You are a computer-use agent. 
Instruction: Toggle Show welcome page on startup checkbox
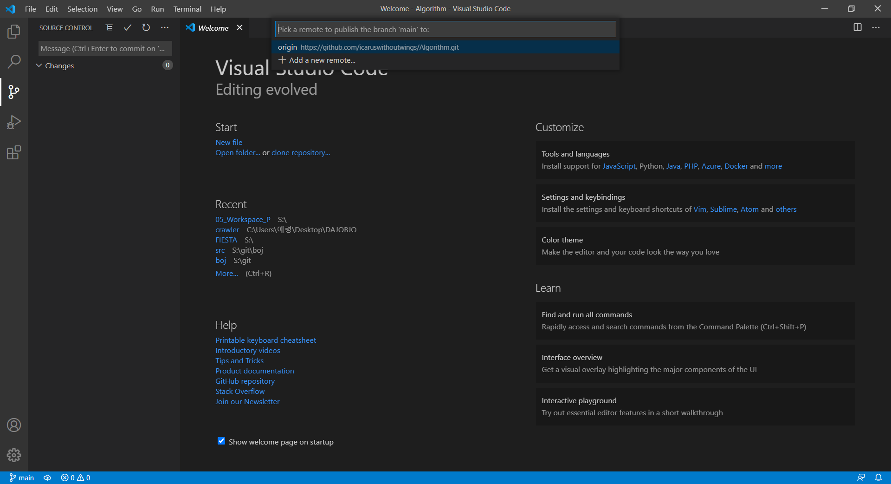click(x=221, y=441)
